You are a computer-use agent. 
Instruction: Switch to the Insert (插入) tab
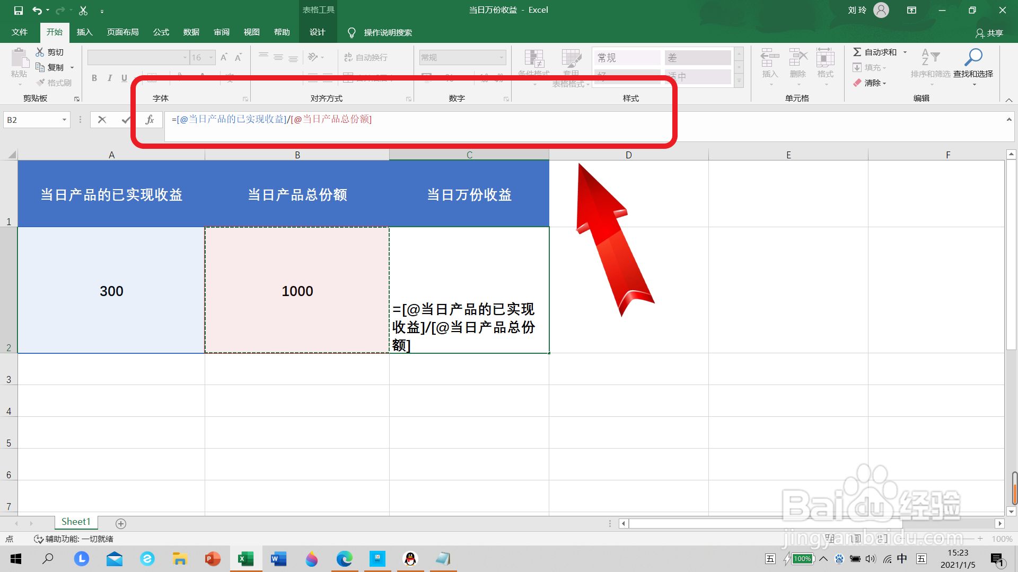tap(85, 32)
